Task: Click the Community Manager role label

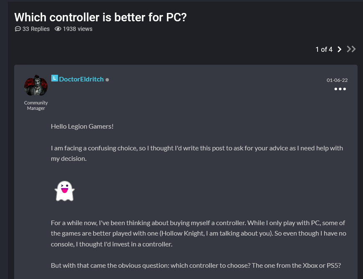Action: click(x=36, y=105)
